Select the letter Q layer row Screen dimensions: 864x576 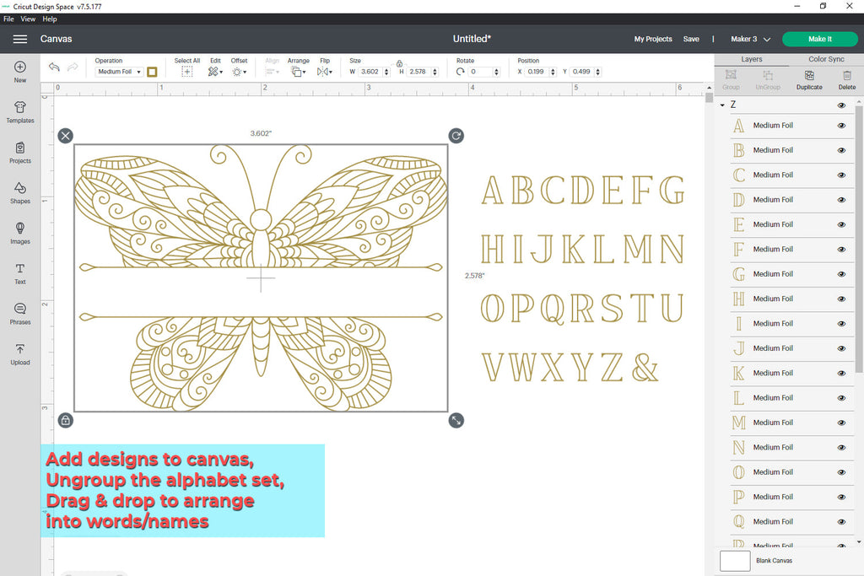click(791, 522)
